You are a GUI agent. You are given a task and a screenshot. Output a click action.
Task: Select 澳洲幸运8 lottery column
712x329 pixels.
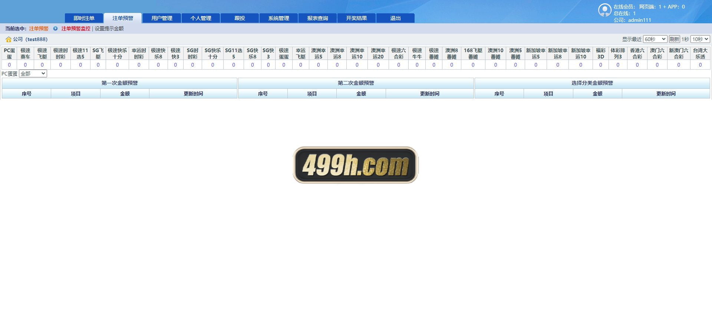coord(337,53)
